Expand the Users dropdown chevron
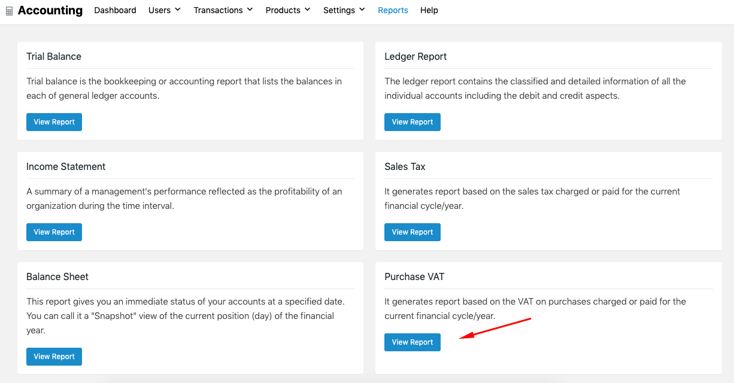This screenshot has height=383, width=734. tap(178, 10)
